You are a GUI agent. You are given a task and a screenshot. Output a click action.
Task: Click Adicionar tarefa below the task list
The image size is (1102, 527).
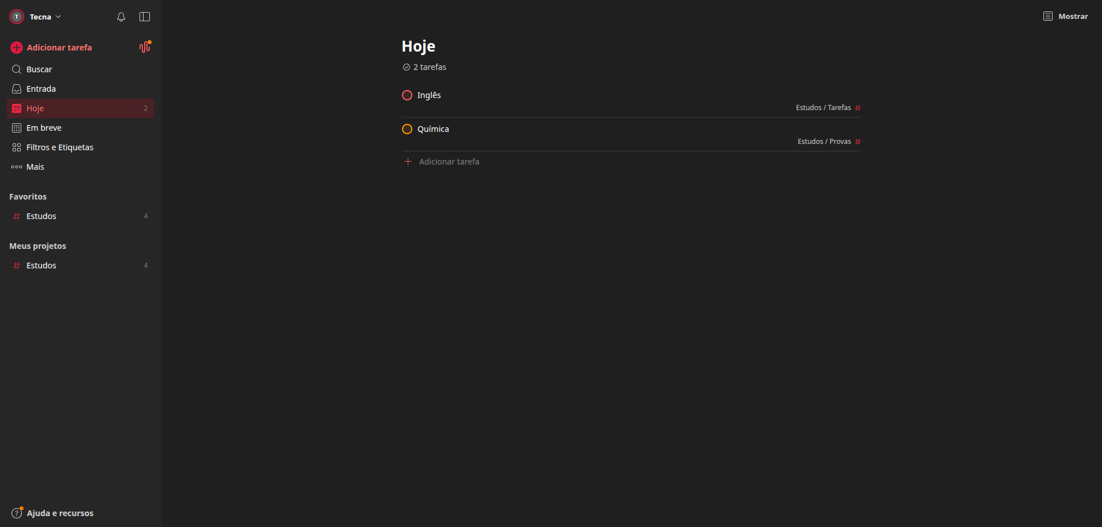point(449,161)
